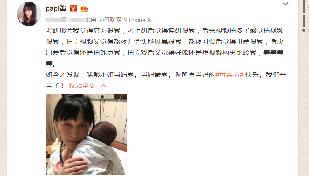Open the blurred post timestamp link
The width and height of the screenshot is (309, 176).
[65, 20]
